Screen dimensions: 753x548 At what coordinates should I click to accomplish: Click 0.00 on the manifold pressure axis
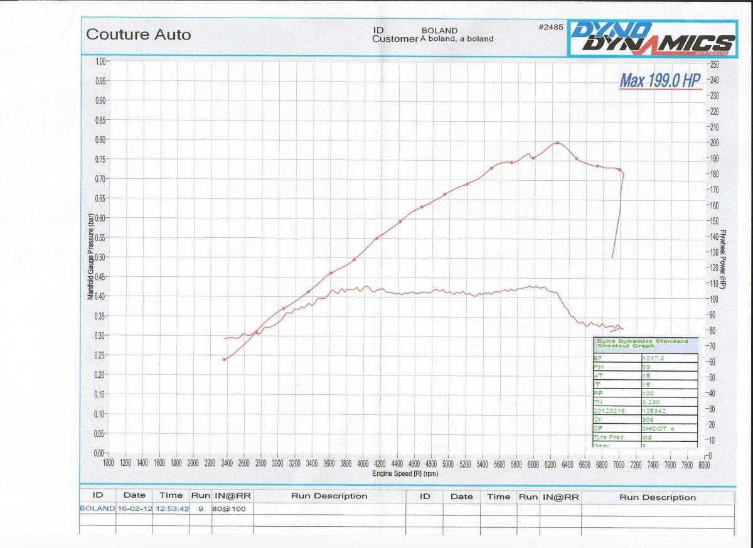point(100,453)
